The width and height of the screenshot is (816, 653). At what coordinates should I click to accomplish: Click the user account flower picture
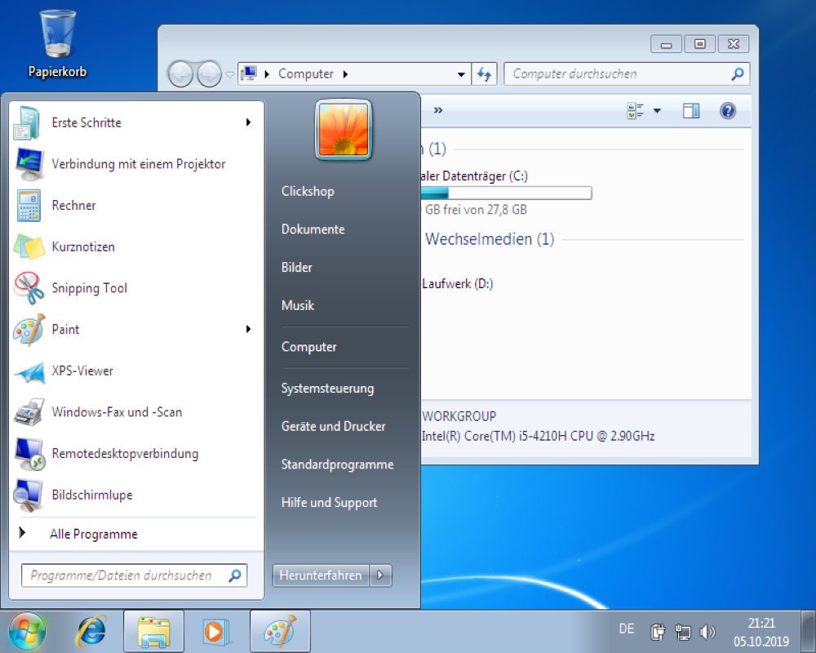click(343, 129)
